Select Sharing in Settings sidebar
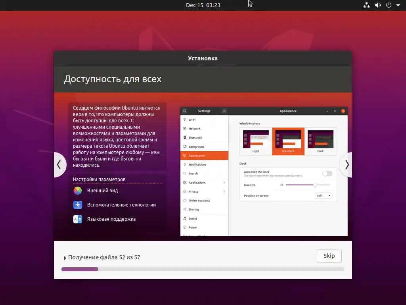 (x=204, y=210)
